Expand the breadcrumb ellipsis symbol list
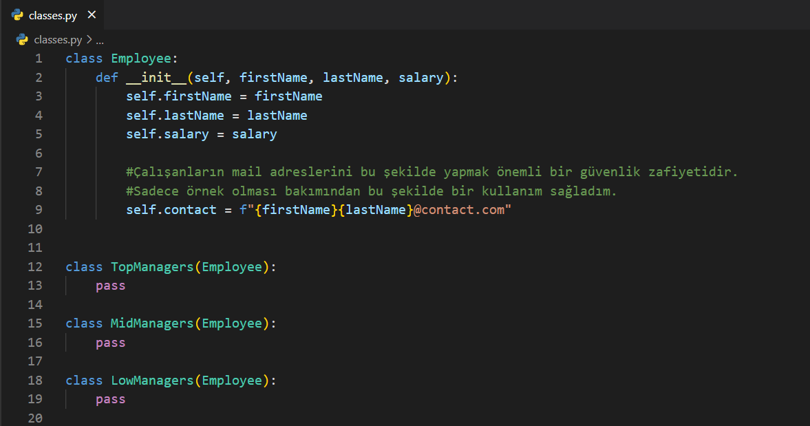Viewport: 810px width, 426px height. [100, 40]
